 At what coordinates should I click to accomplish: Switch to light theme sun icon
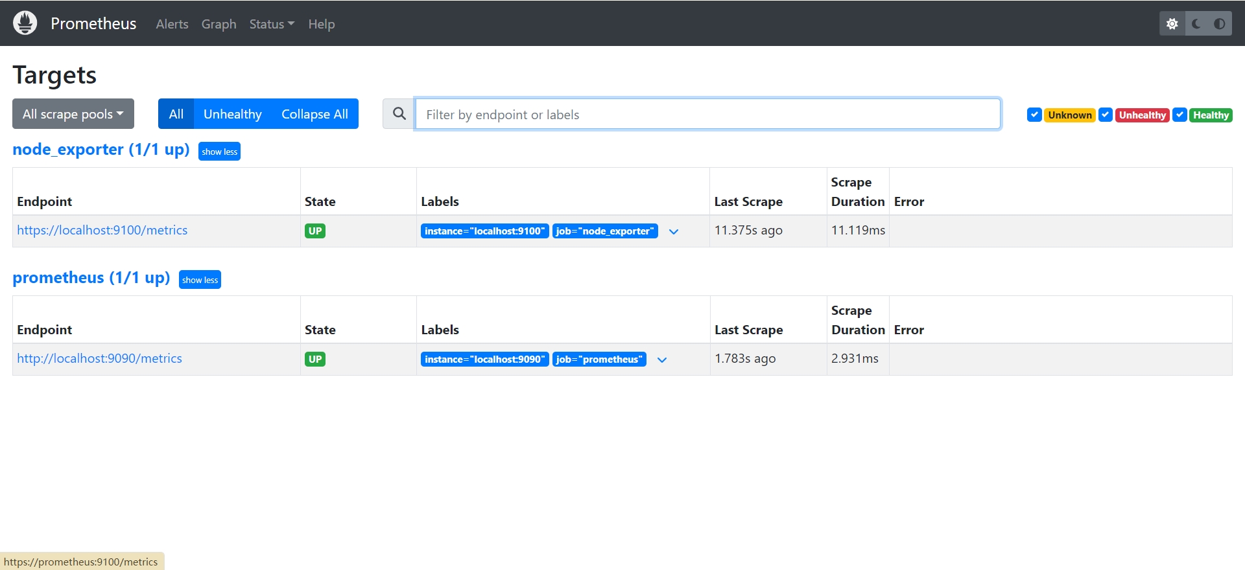click(1172, 24)
